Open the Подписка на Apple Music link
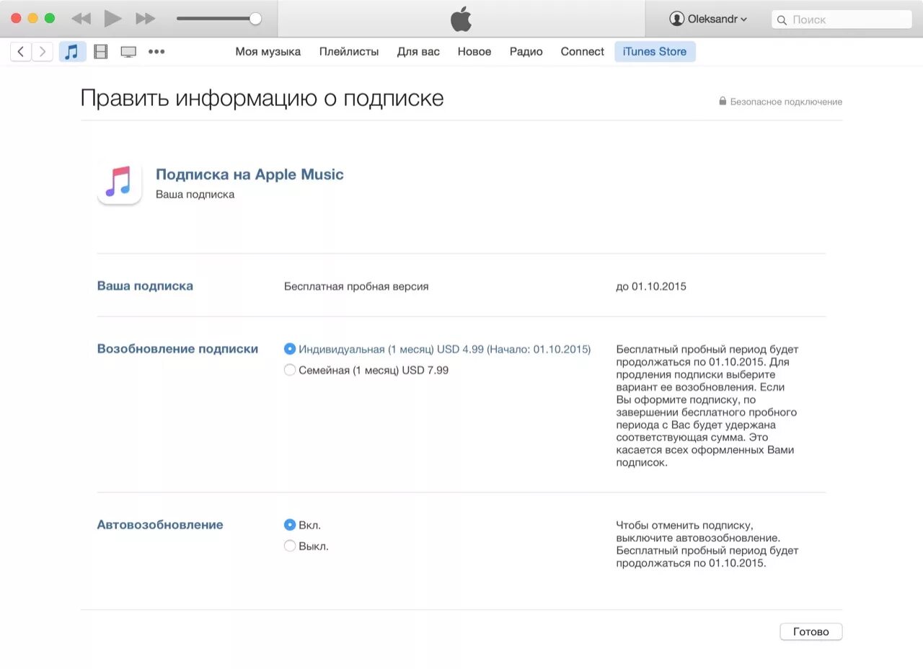The width and height of the screenshot is (923, 669). [249, 174]
